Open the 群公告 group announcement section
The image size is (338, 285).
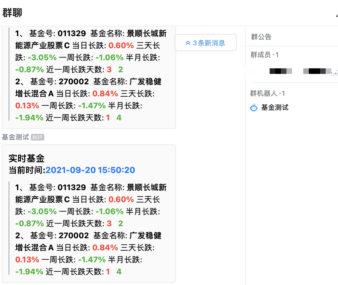coord(261,37)
